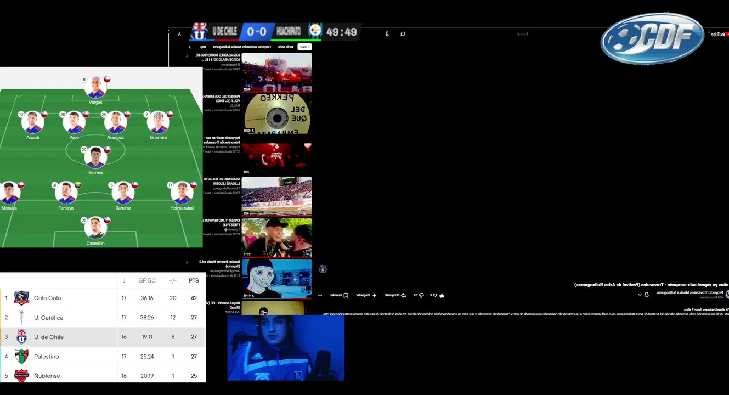Image resolution: width=729 pixels, height=395 pixels.
Task: Click the Preguntar sparkle button
Action: [366, 295]
